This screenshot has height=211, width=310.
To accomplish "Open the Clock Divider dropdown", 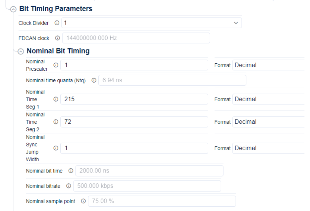I will (151, 23).
